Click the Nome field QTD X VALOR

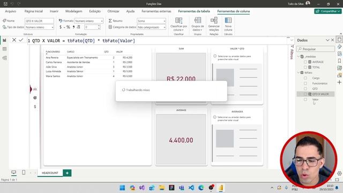click(x=39, y=21)
